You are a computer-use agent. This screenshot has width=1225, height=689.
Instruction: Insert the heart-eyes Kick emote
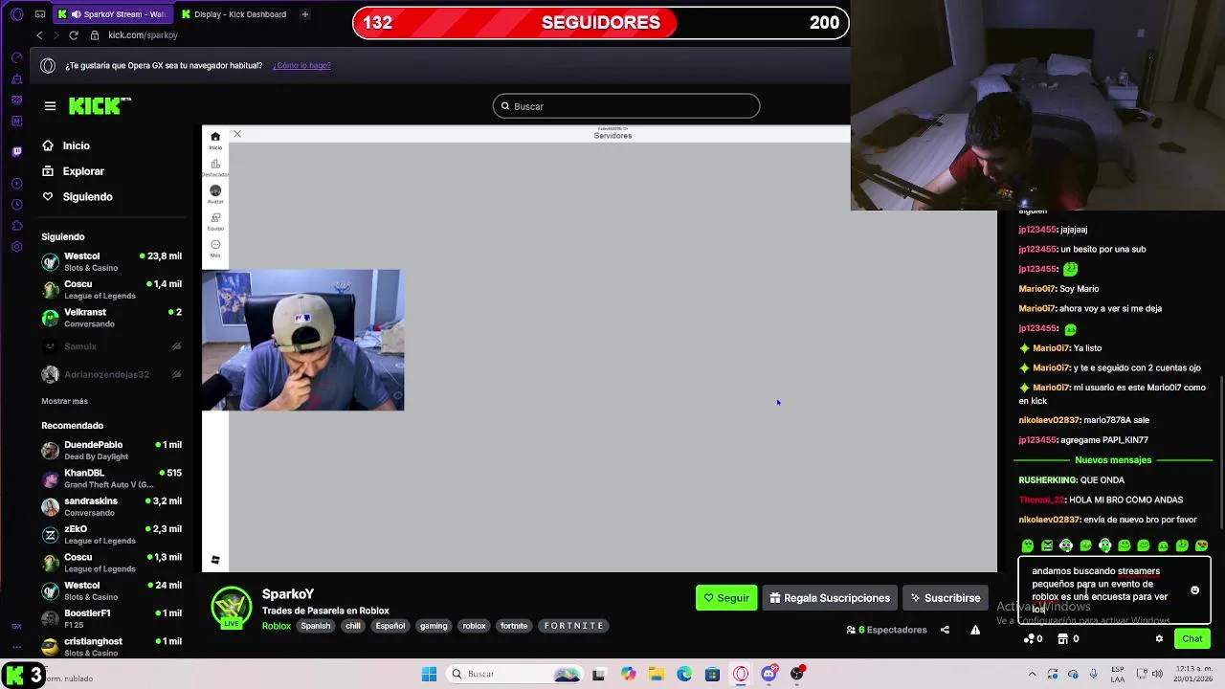point(1201,545)
